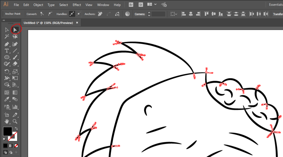Open the Effect menu
The image size is (283, 157).
(77, 5)
